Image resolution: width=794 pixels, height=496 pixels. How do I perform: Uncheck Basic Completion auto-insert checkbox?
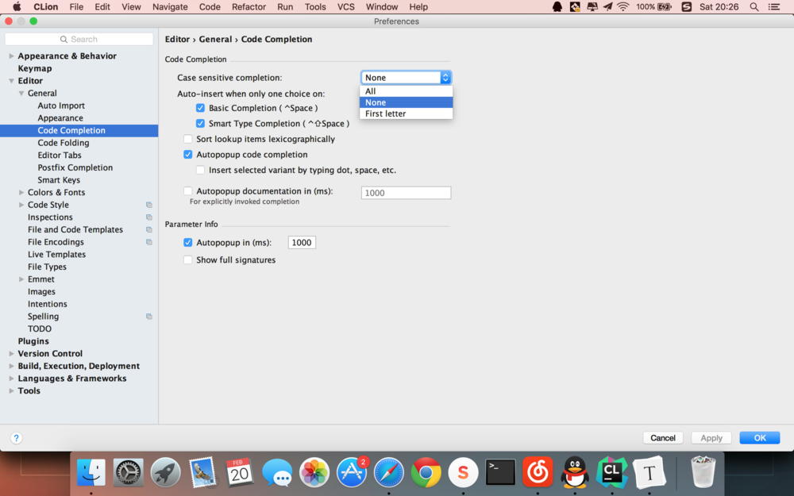201,108
